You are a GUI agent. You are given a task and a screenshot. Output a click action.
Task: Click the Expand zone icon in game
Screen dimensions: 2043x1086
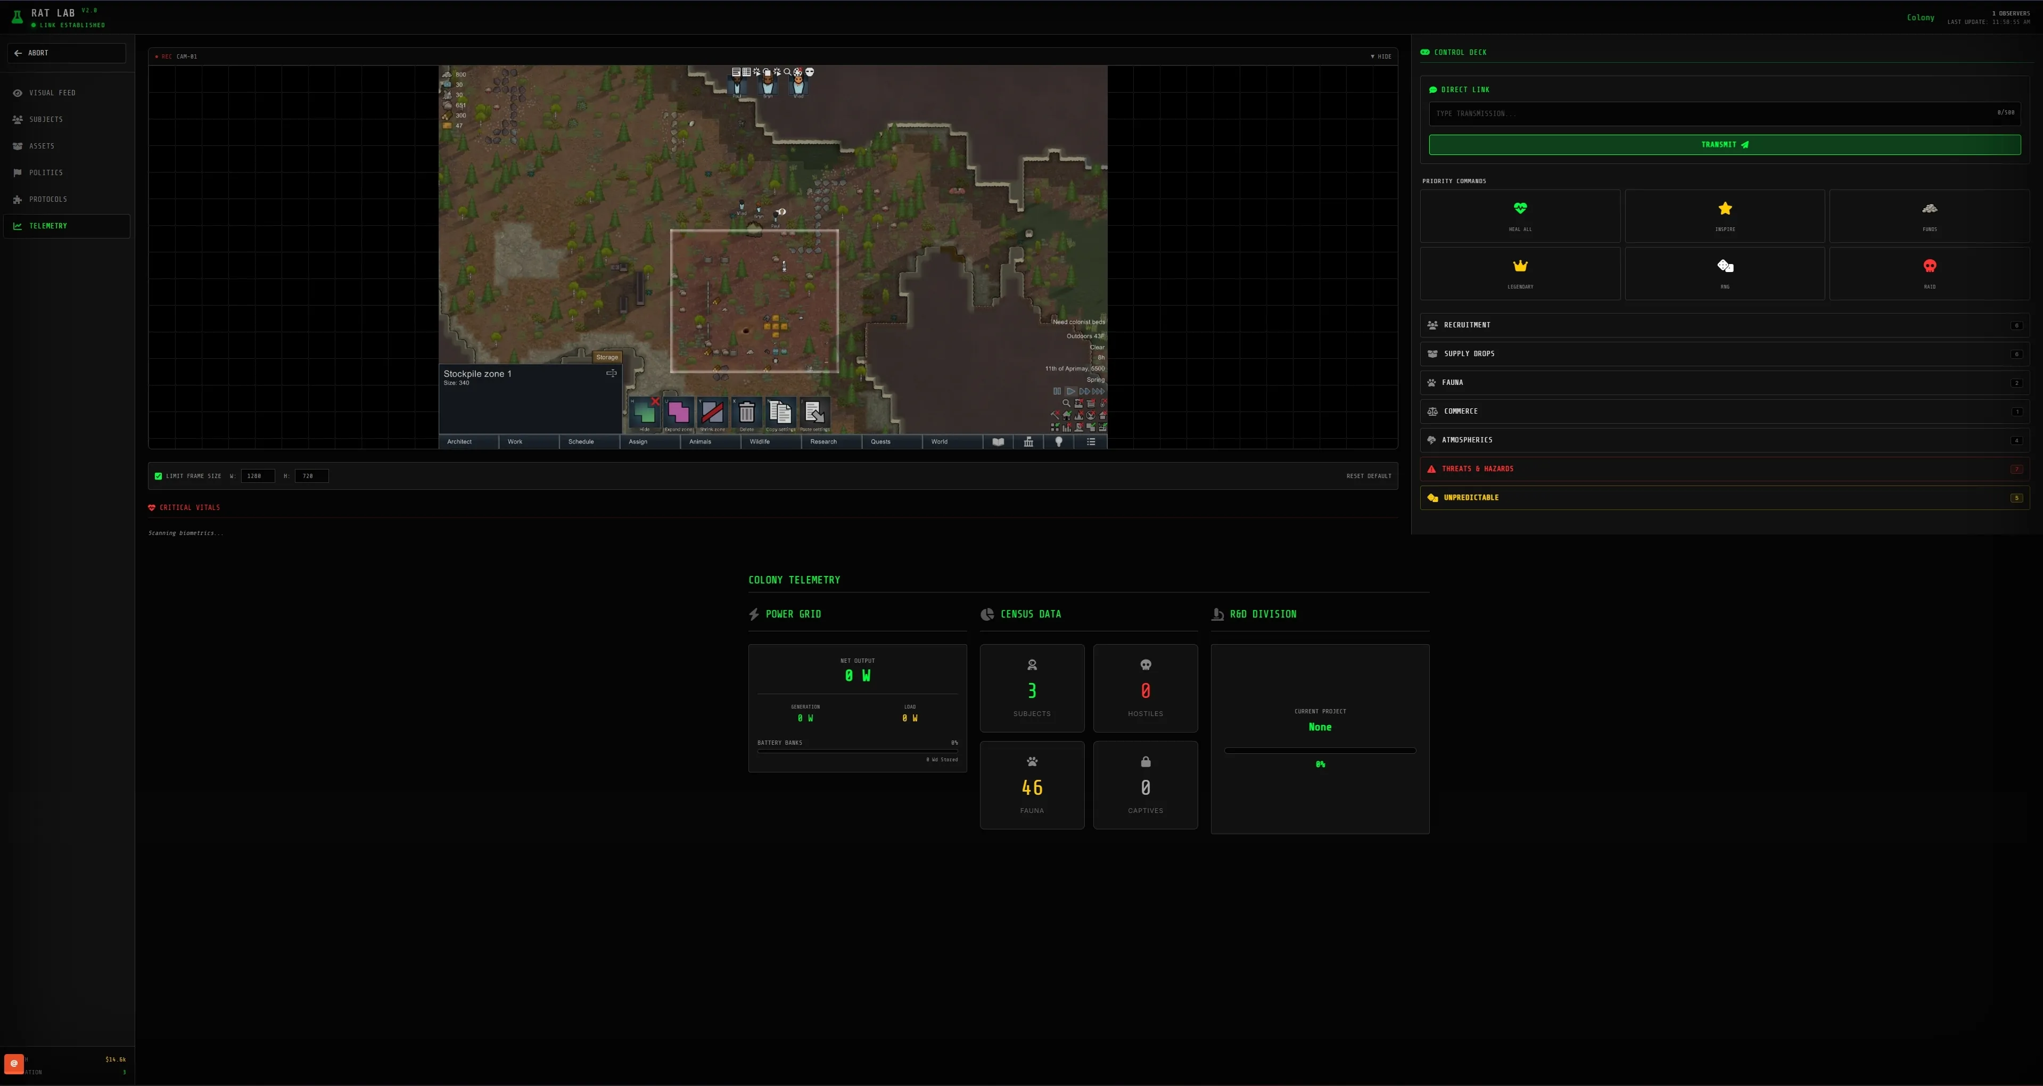click(x=678, y=412)
